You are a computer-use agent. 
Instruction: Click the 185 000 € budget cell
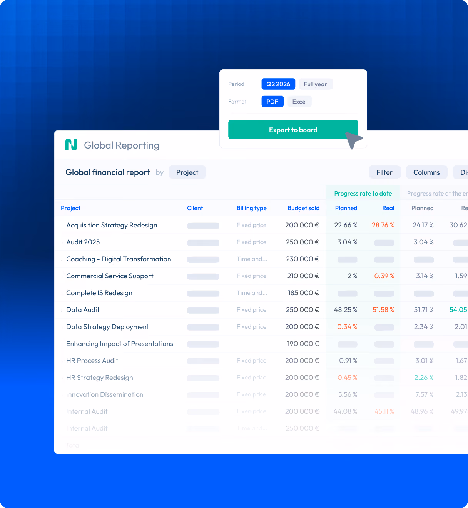(x=304, y=293)
